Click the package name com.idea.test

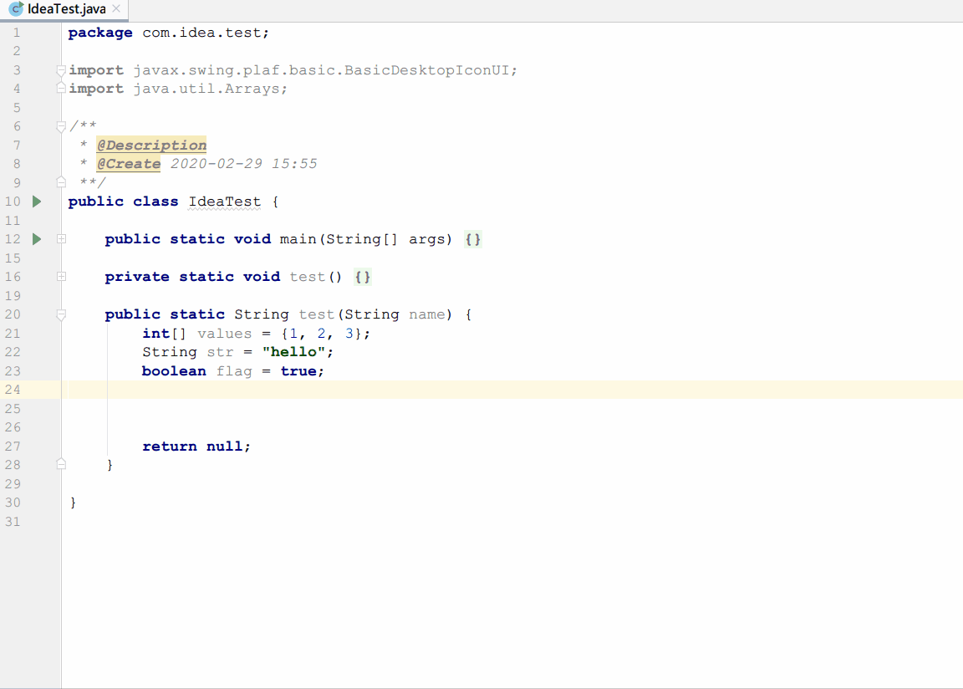pos(201,33)
